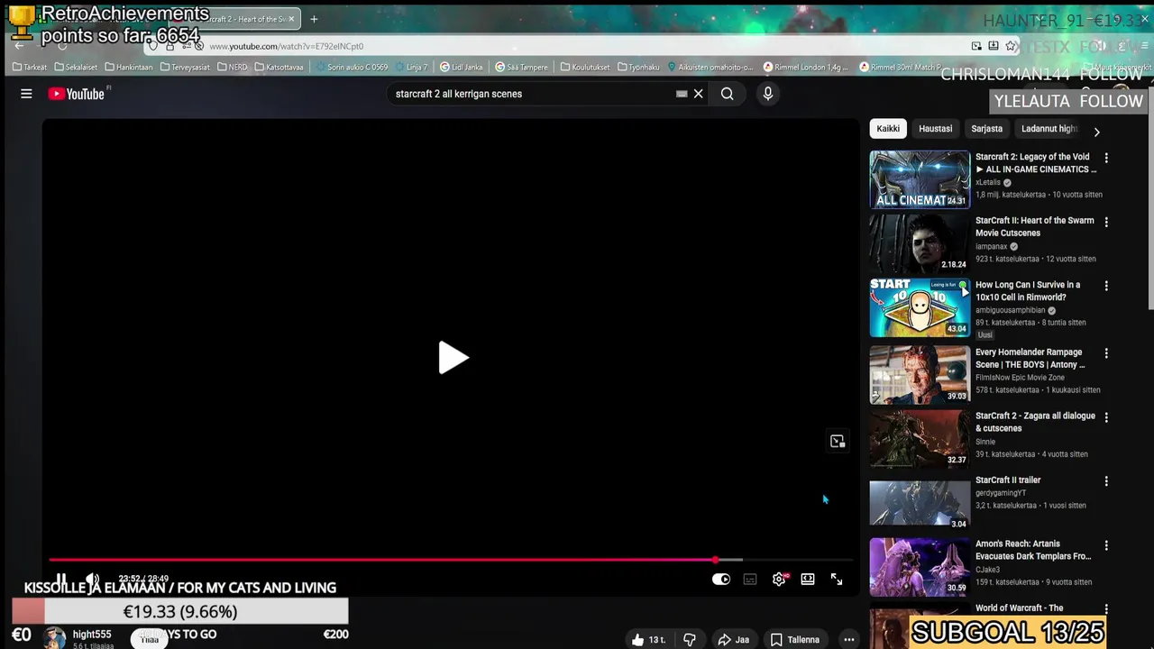Select the Kaikki filter chip

(x=888, y=129)
